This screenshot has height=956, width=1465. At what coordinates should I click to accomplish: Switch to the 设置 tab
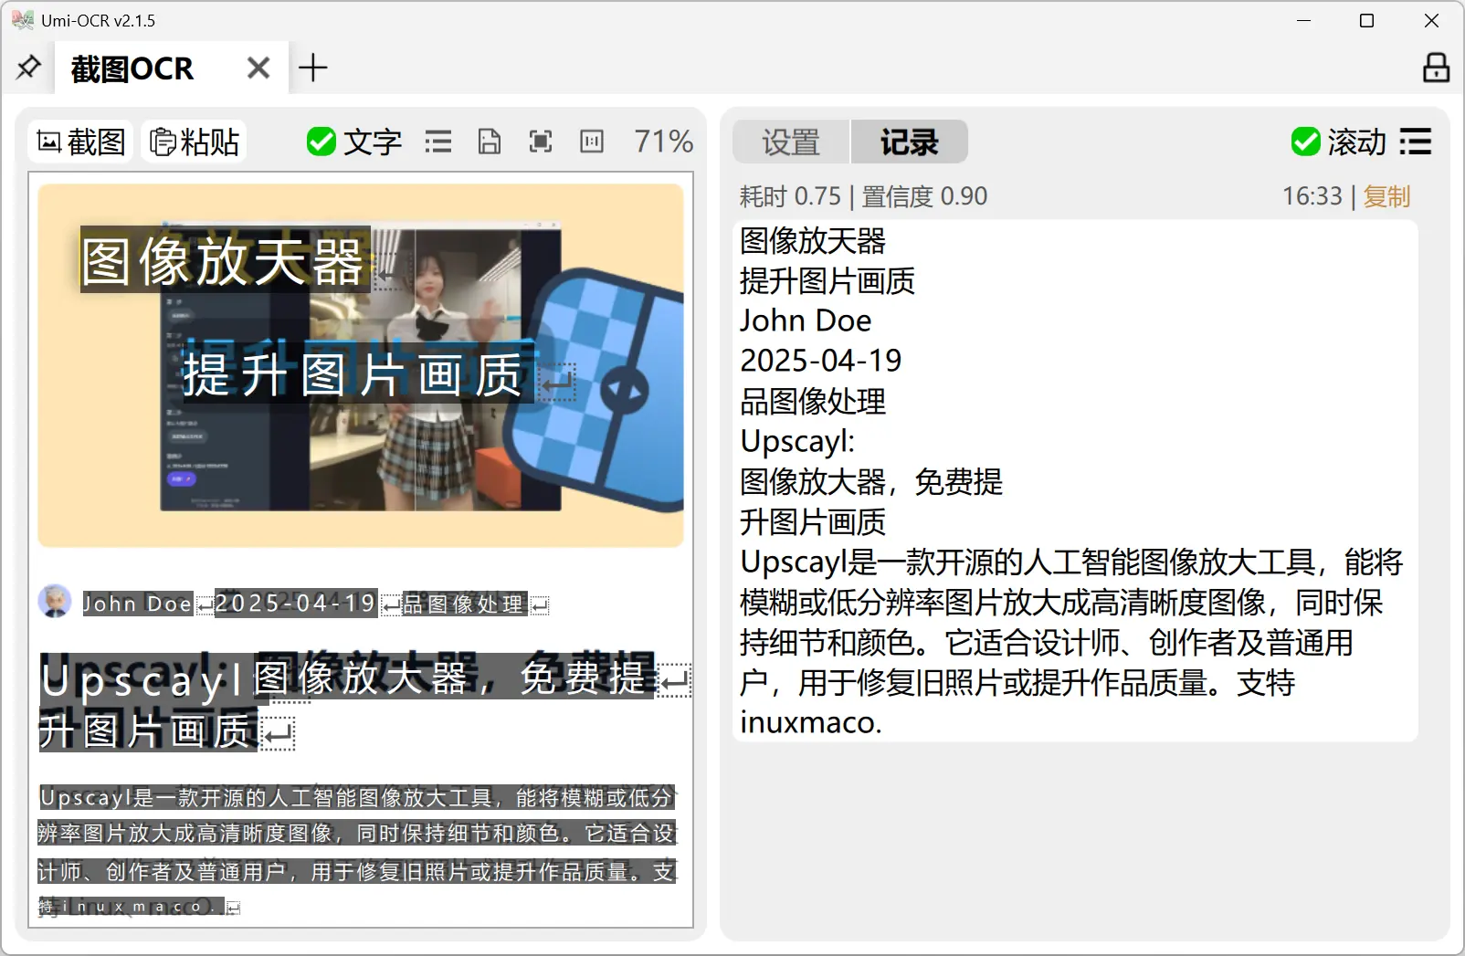pos(791,142)
